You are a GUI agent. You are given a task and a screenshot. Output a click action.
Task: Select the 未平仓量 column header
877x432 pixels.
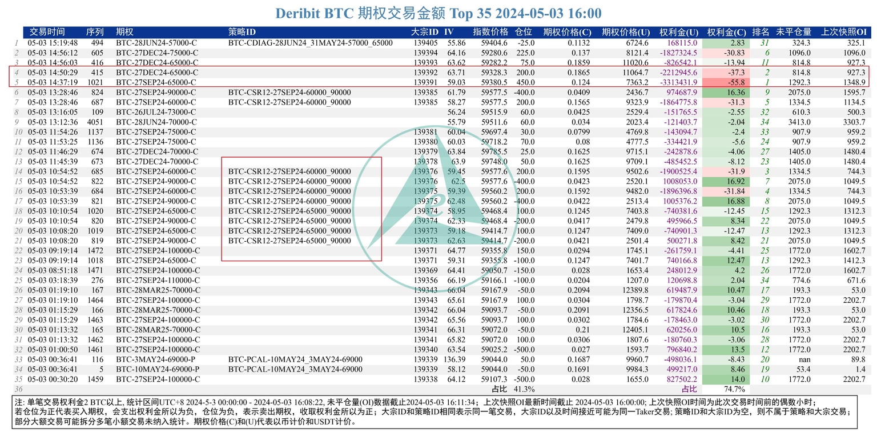tap(794, 32)
